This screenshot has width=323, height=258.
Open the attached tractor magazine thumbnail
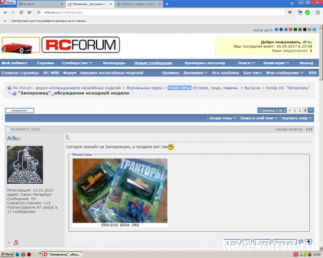point(119,190)
